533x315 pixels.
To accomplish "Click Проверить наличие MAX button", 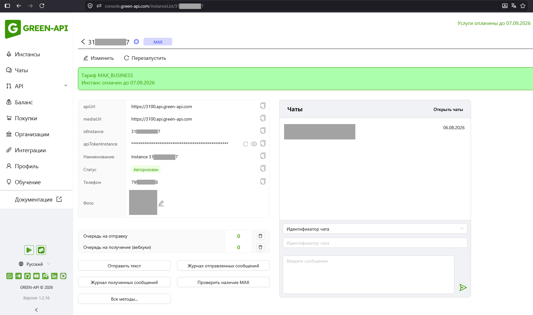I will pyautogui.click(x=223, y=282).
